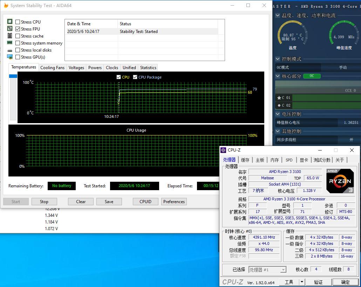
Task: Enable the Stress GPU(s) checkbox
Action: (x=18, y=57)
